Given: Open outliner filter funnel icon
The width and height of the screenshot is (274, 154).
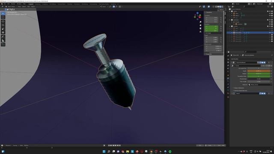Looking at the screenshot, I should [268, 7].
